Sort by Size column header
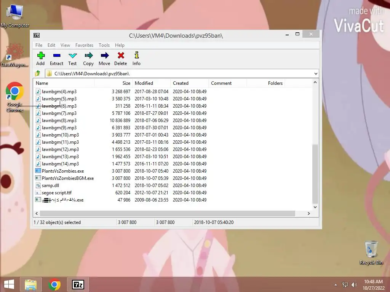 [x=113, y=83]
